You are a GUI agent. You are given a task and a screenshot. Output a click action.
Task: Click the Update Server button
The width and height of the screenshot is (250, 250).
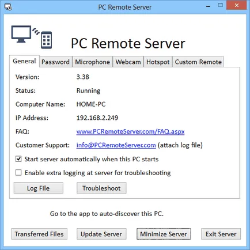(101, 234)
